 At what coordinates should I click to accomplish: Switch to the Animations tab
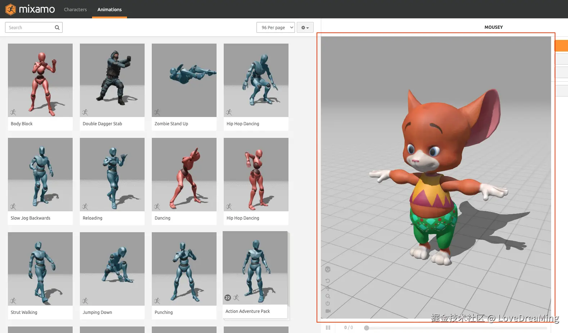(x=109, y=9)
